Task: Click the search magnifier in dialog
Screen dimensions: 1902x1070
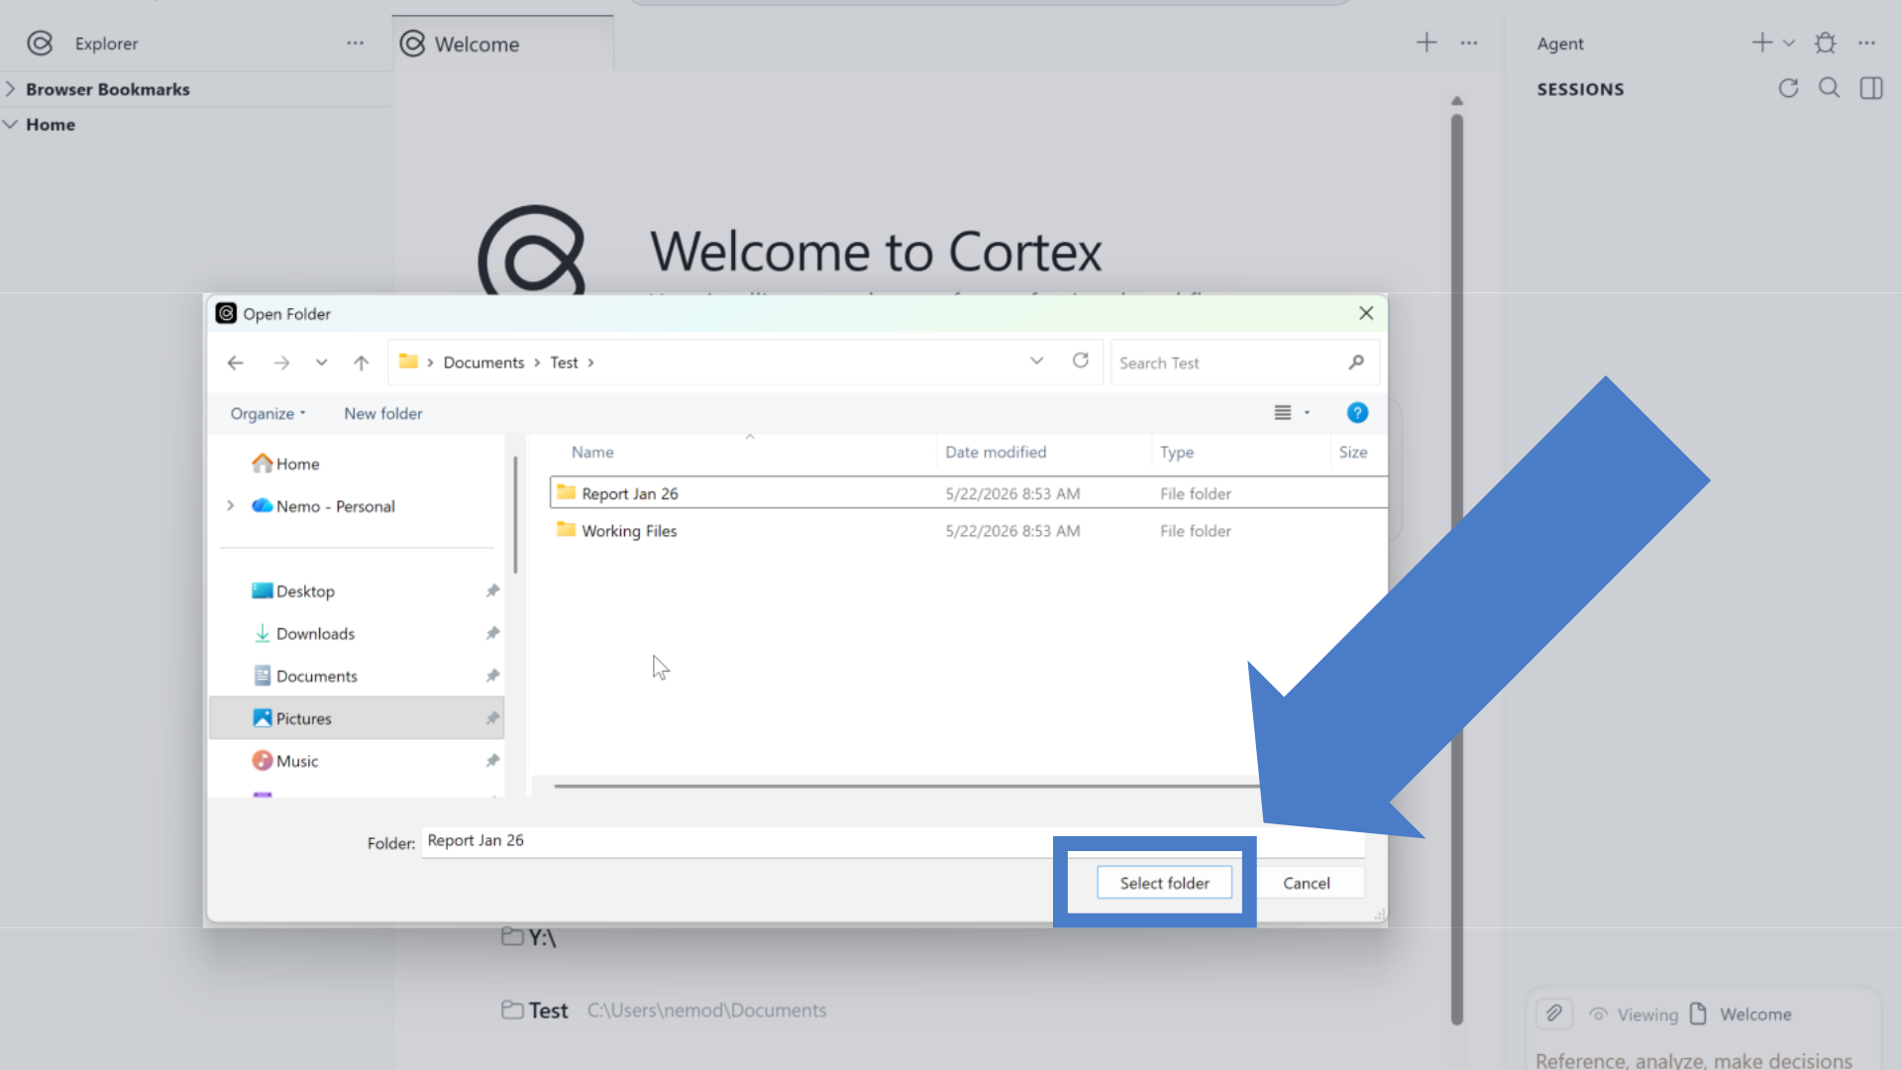Action: coord(1356,363)
